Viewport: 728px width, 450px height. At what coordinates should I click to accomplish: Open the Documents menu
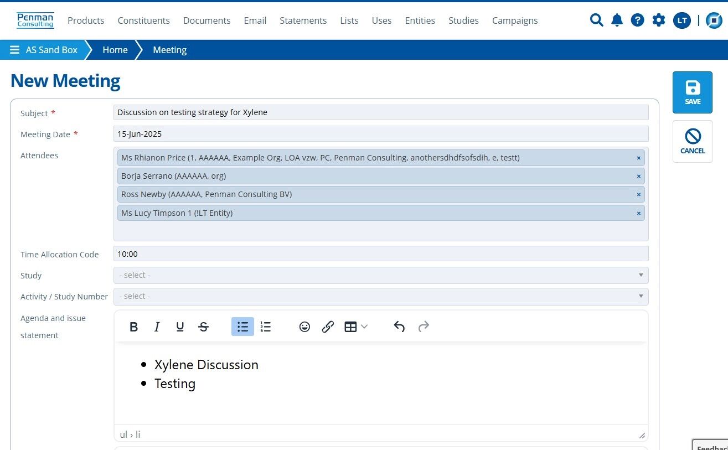[206, 20]
